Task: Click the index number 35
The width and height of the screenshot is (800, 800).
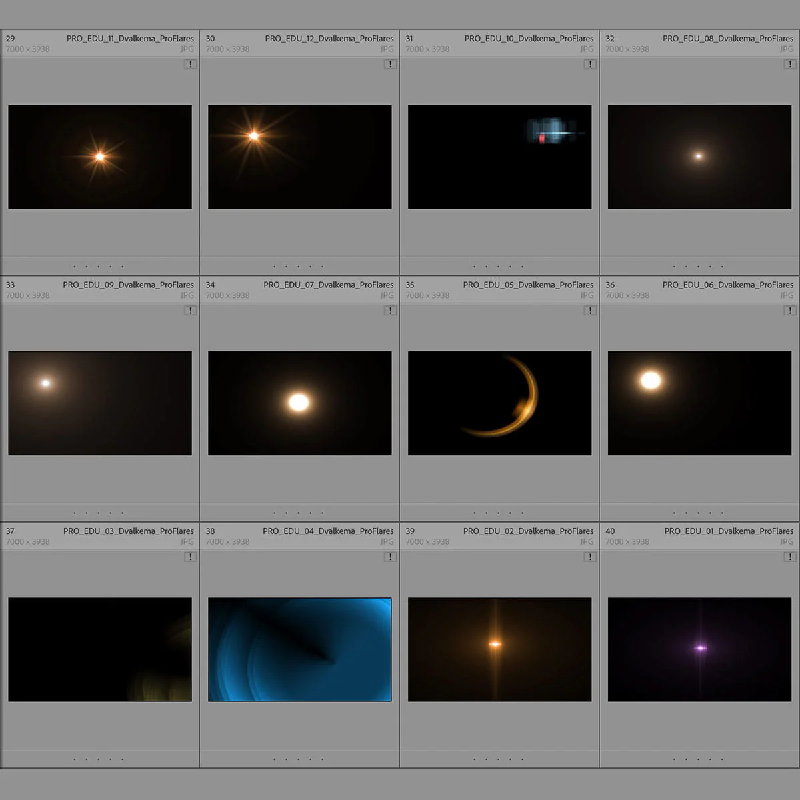Action: [410, 285]
